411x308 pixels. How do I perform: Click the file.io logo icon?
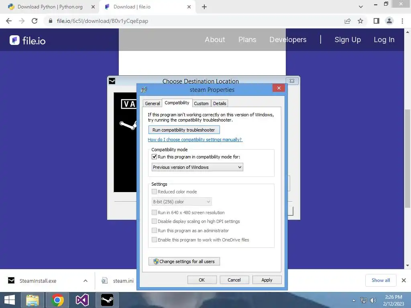click(14, 40)
